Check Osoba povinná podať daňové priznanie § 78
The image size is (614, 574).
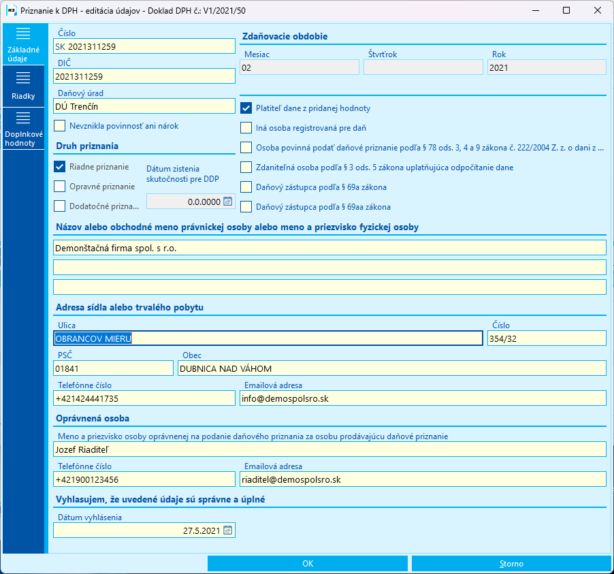click(x=246, y=147)
